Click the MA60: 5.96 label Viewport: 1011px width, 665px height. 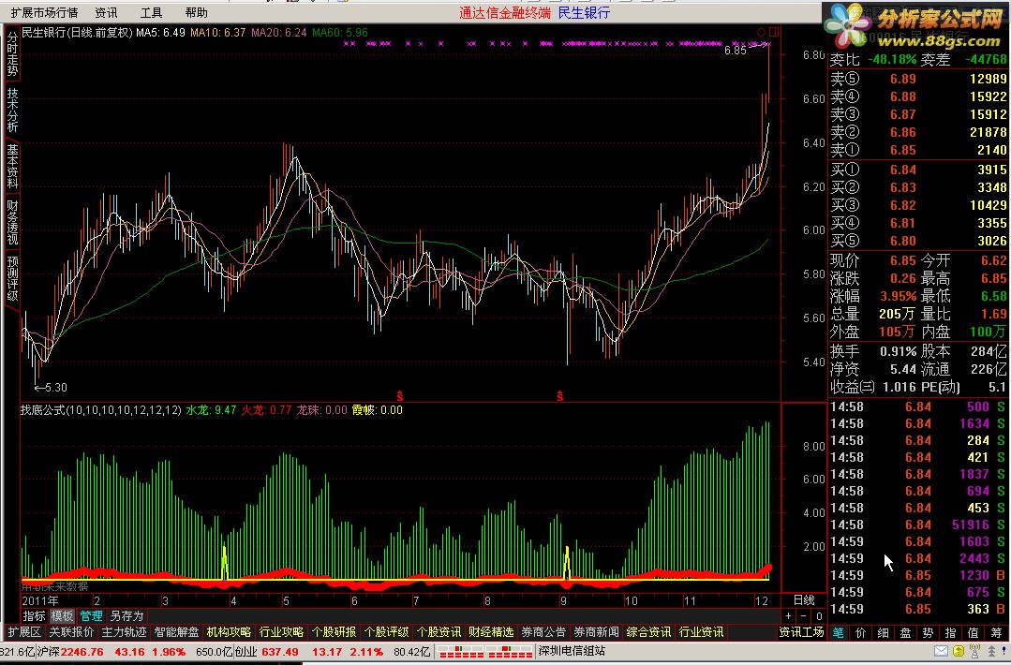(340, 32)
